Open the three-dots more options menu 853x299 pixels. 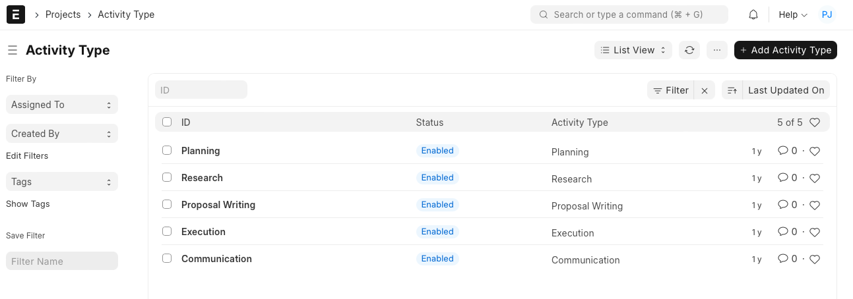pos(717,50)
